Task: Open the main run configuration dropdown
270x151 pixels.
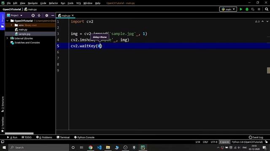Action: [228, 9]
